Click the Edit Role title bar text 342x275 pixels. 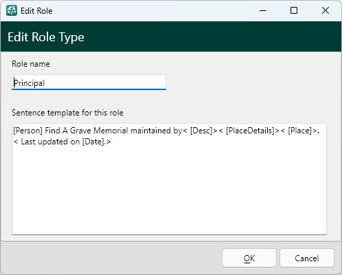pos(36,11)
